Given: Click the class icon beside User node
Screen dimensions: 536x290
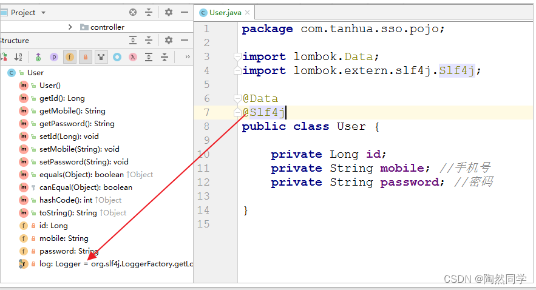Looking at the screenshot, I should coord(12,73).
